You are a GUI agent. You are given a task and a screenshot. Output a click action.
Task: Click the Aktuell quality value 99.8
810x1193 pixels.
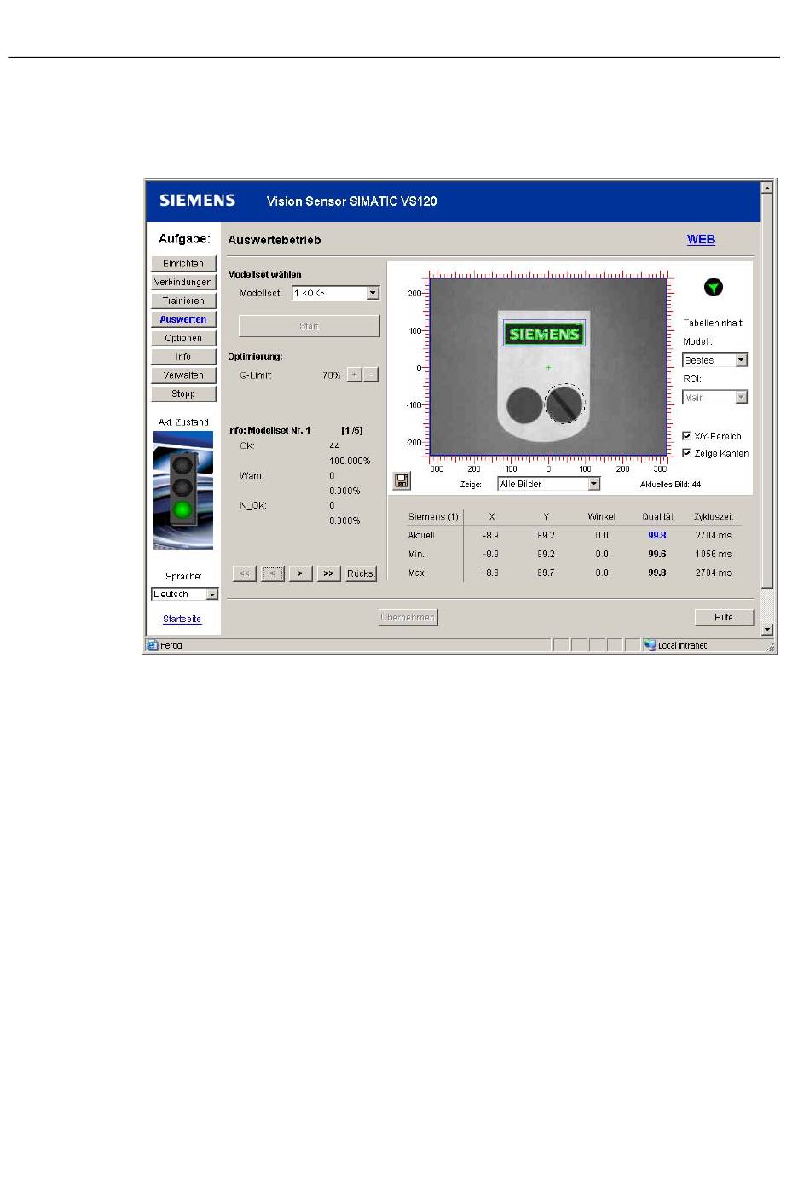coord(657,536)
